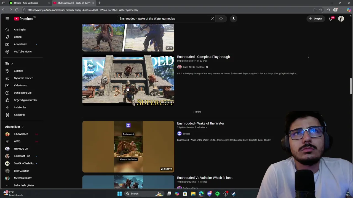Open the Guns, Nerds, and Steel channel
Screen dimensions: 353x198
click(x=194, y=67)
